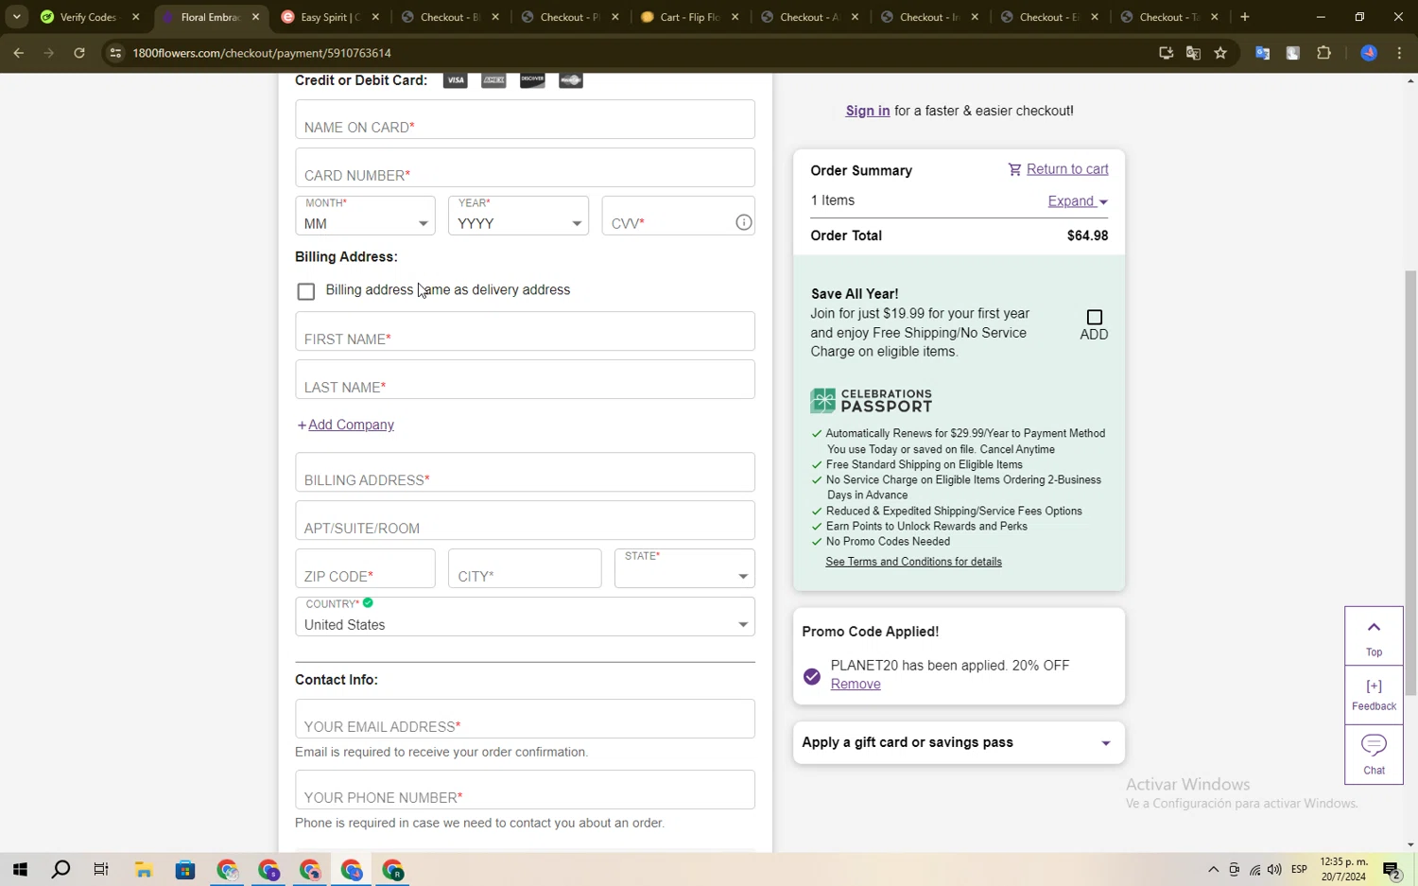
Task: Click the site info icon in address bar
Action: click(x=115, y=53)
